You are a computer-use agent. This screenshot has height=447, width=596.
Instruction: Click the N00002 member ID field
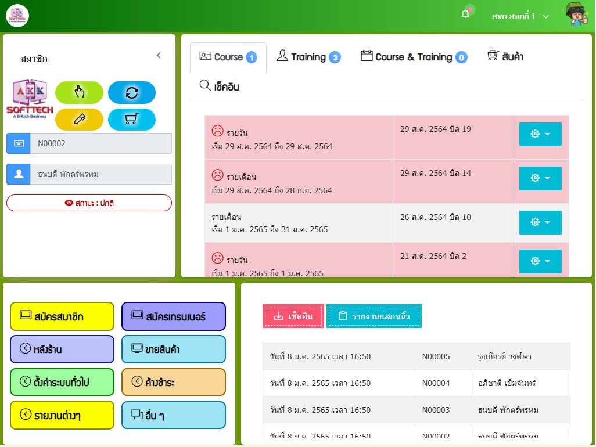(x=100, y=143)
